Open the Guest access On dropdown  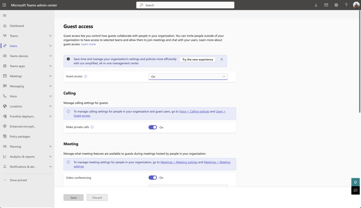click(x=188, y=77)
